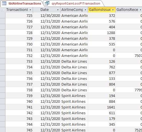Click the TransactionID cell 740

coord(19,101)
